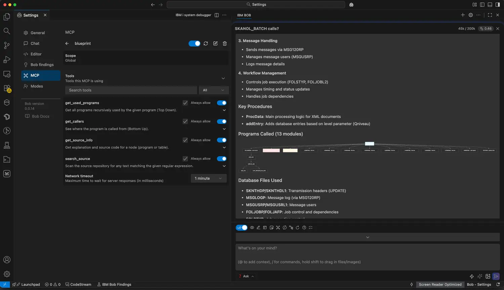Open the Extensions view with warning badge
Image resolution: width=504 pixels, height=290 pixels.
click(x=7, y=88)
